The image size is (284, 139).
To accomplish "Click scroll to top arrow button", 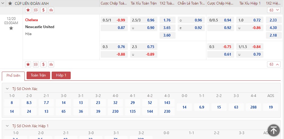I will tap(274, 130).
